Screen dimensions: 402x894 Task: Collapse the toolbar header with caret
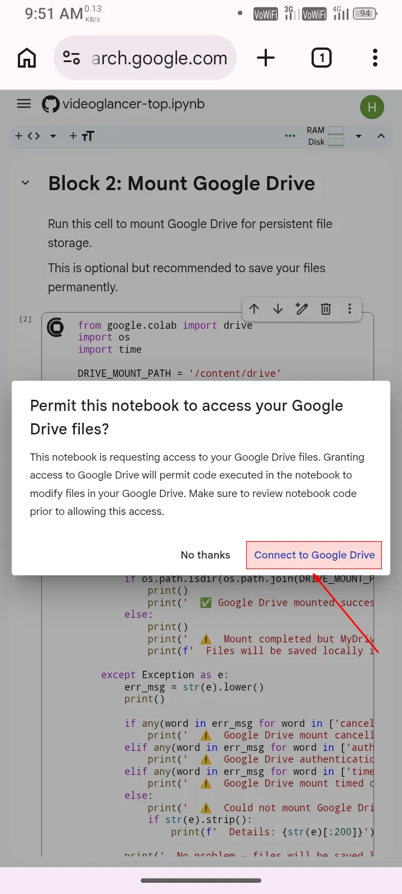[381, 136]
